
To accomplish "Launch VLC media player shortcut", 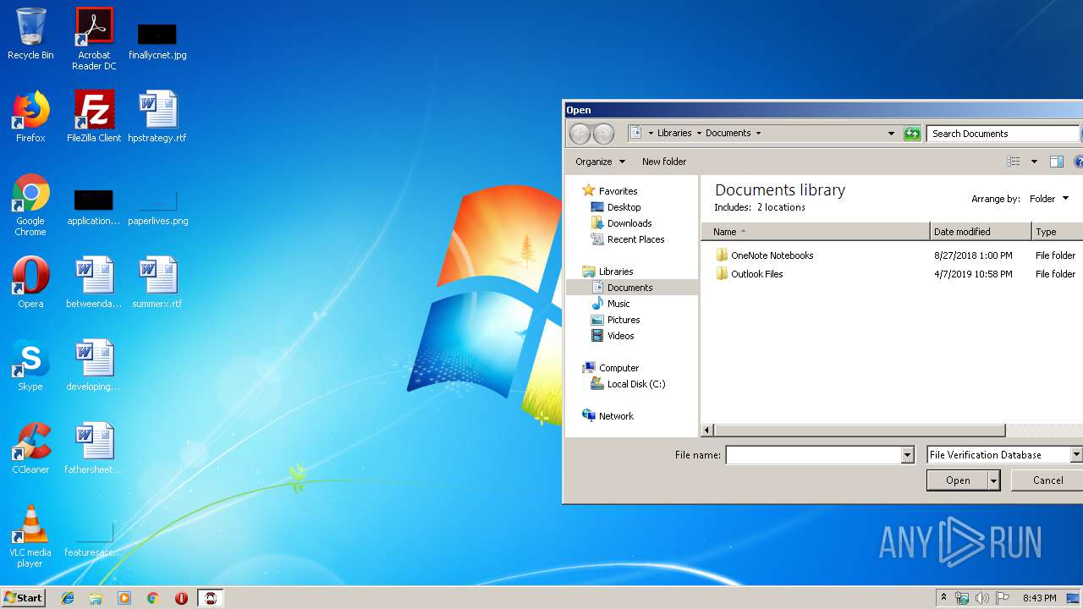I will (x=30, y=536).
